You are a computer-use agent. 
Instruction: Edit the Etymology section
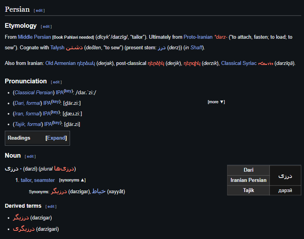[x=46, y=27]
